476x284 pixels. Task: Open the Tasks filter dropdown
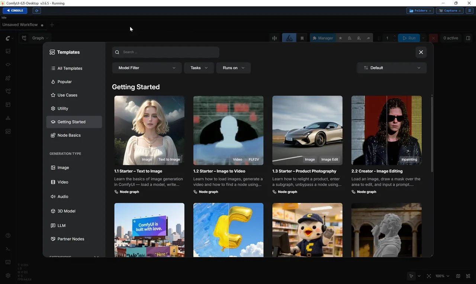tap(199, 68)
